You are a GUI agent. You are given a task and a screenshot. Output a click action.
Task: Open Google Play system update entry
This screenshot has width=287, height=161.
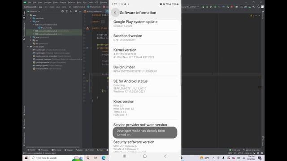tap(145, 24)
